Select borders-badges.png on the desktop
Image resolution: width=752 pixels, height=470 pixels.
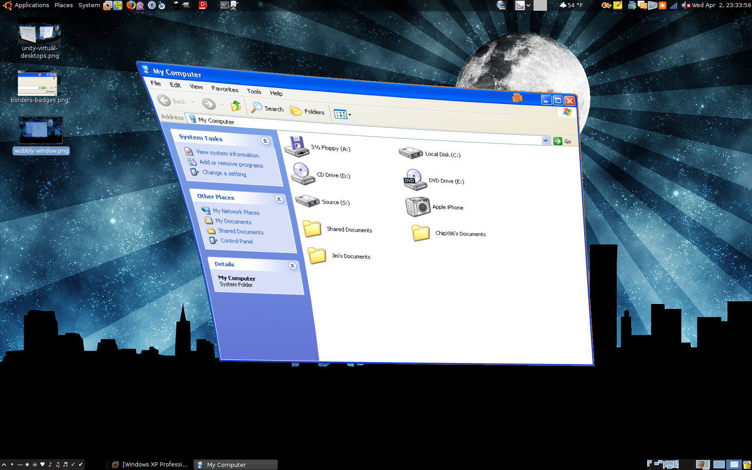39,87
